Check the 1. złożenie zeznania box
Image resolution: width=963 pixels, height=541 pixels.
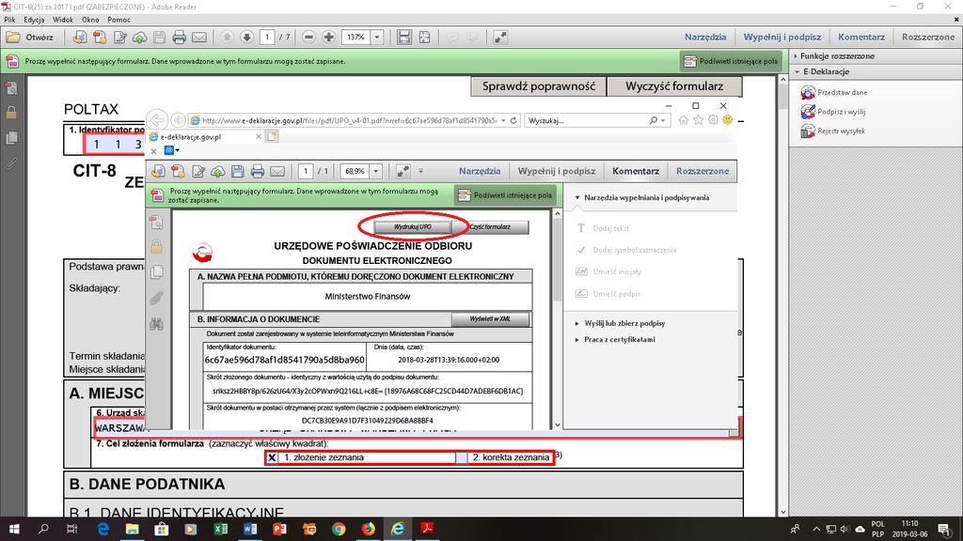coord(272,457)
